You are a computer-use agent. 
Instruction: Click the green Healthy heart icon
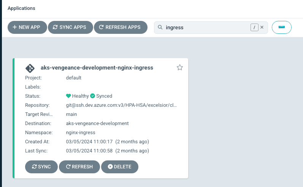point(68,96)
